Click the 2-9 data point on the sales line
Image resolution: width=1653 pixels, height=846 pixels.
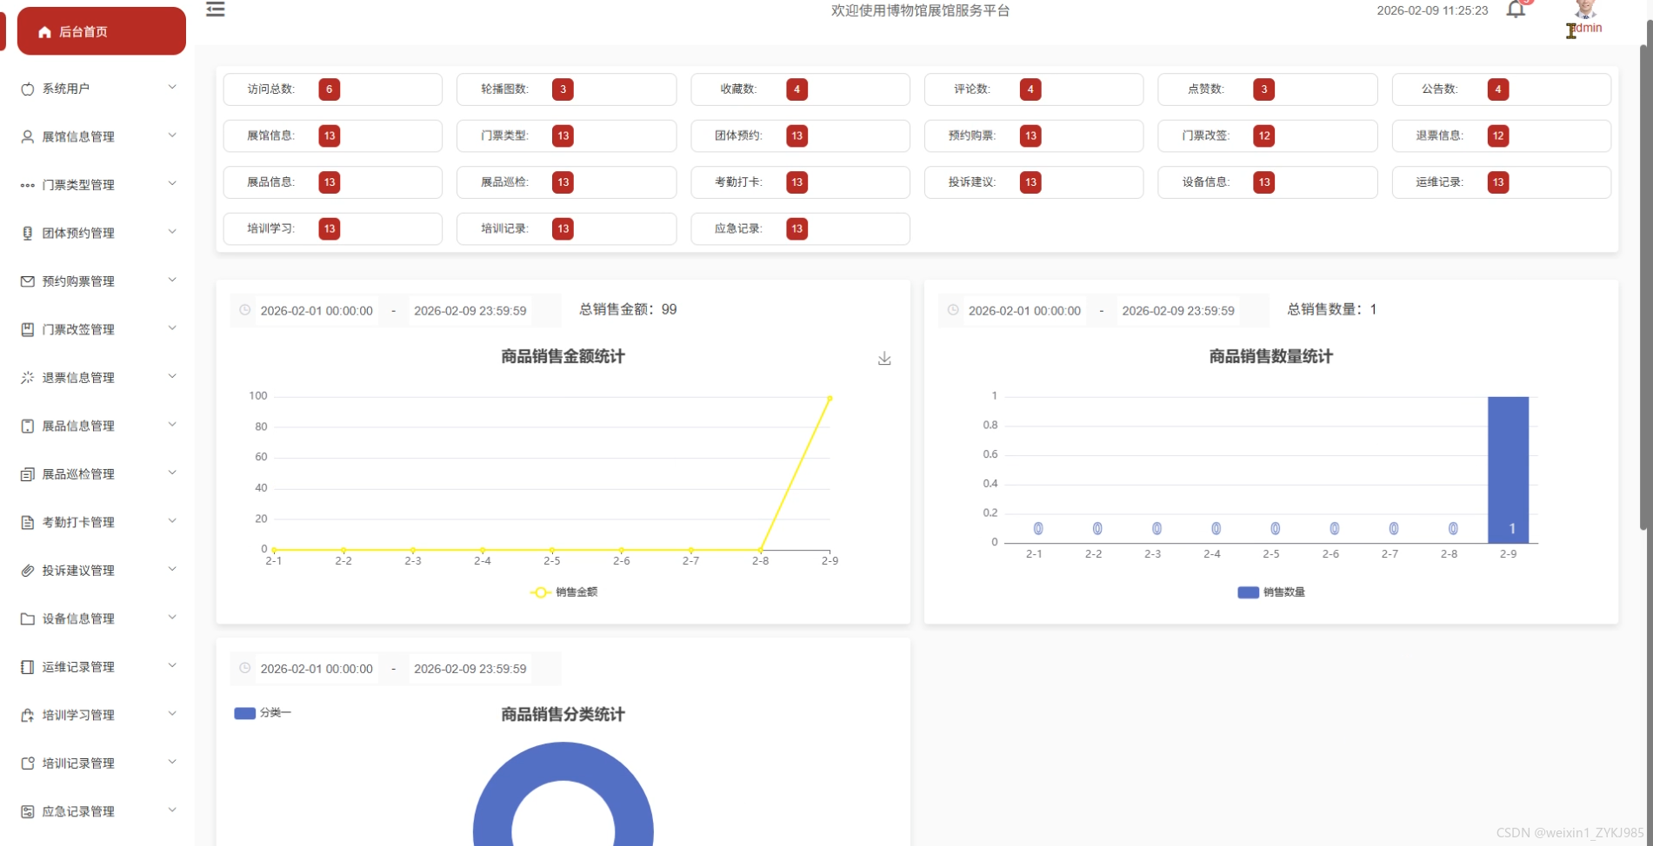pos(830,399)
